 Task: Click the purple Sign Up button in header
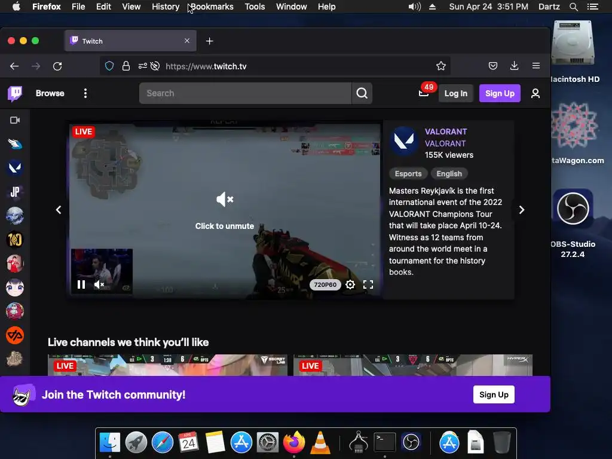click(x=500, y=93)
